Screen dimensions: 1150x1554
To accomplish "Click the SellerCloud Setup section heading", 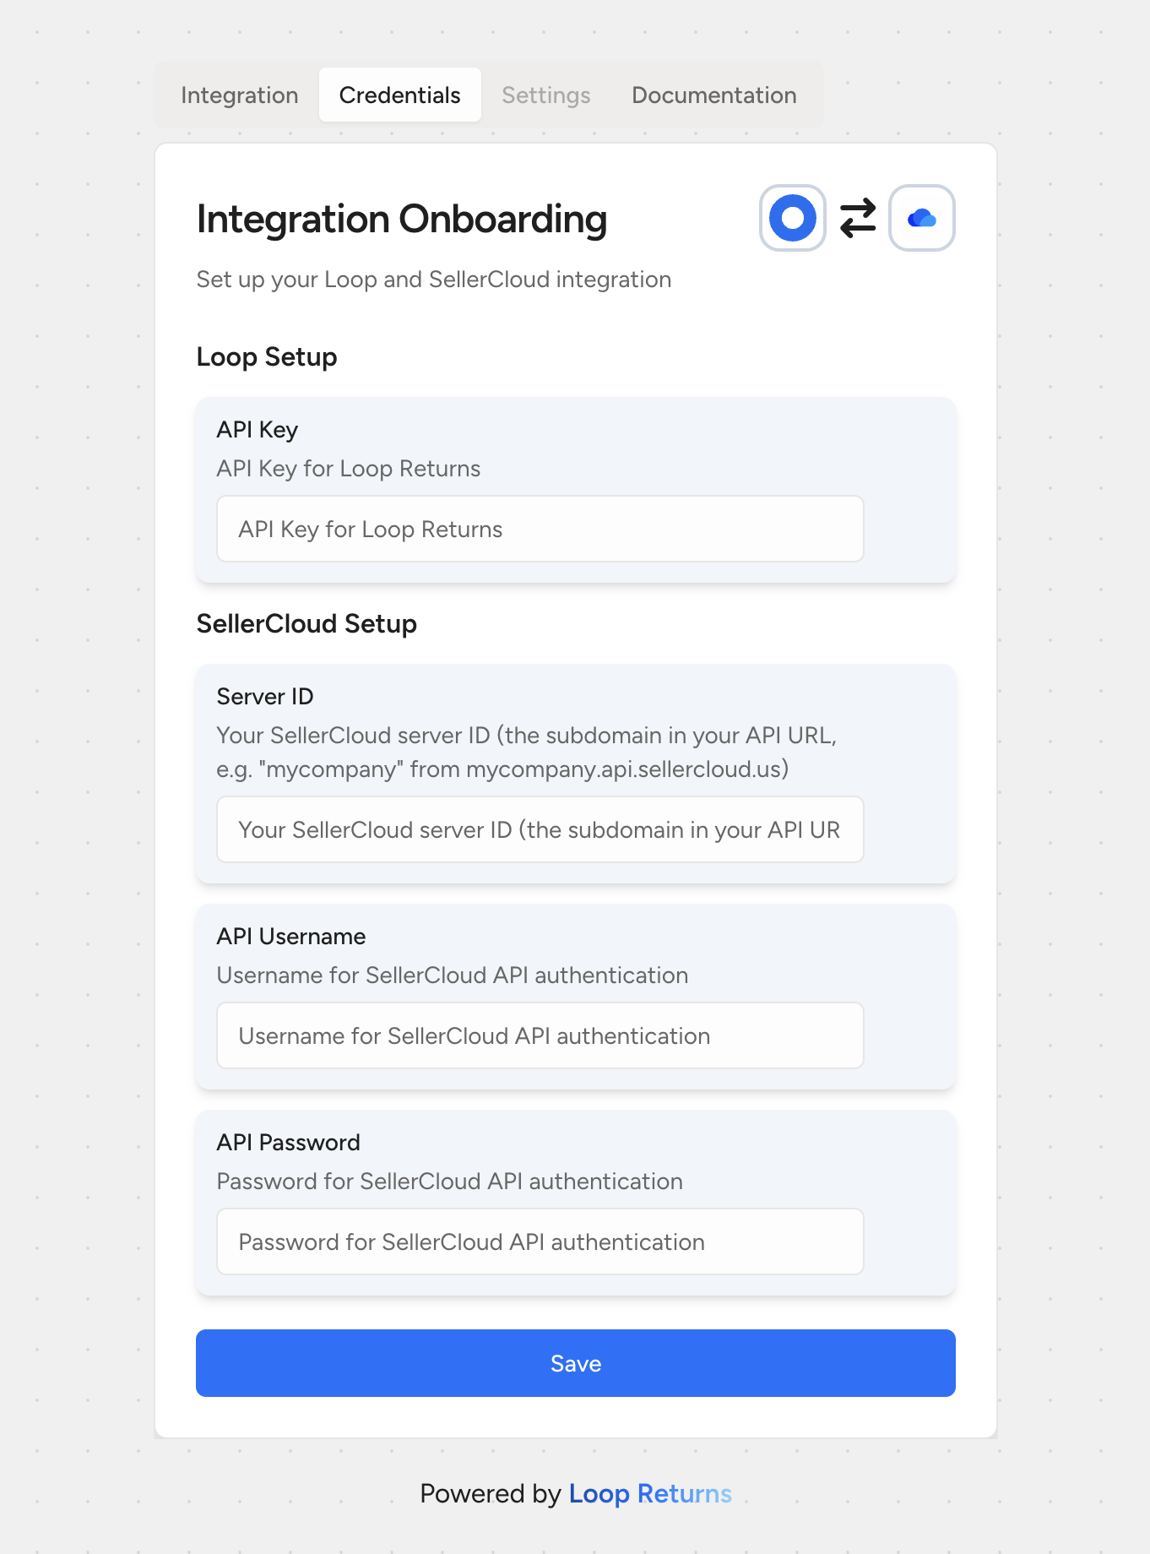I will tap(307, 624).
